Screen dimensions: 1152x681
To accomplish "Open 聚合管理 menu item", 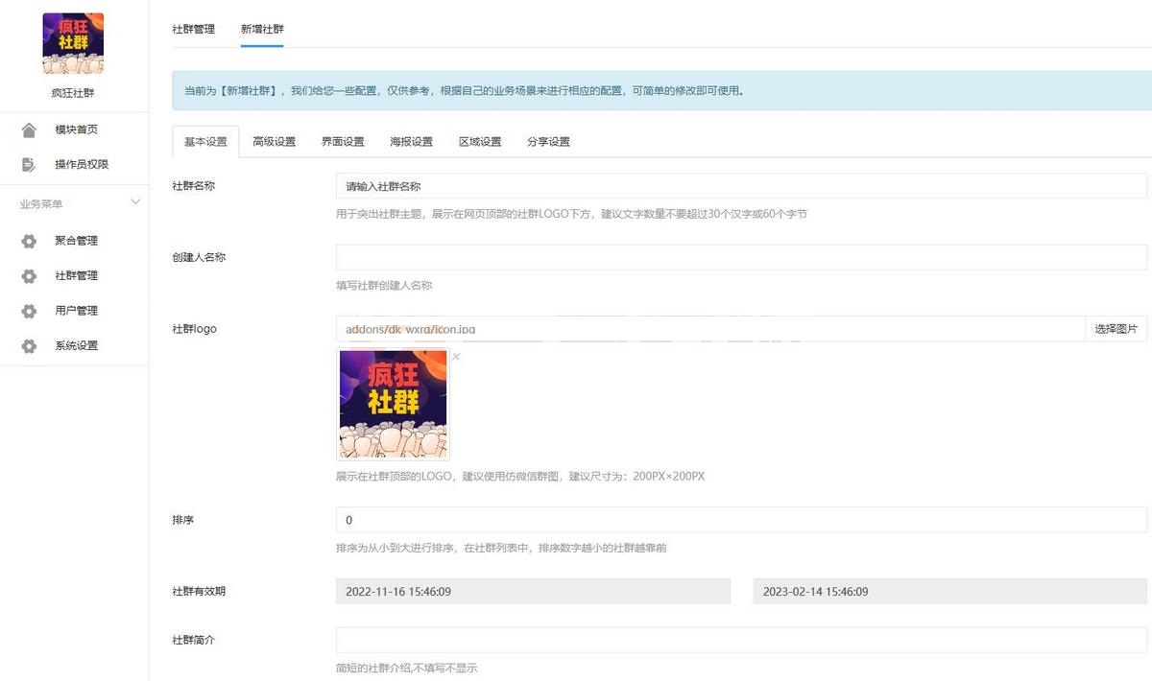I will point(76,241).
